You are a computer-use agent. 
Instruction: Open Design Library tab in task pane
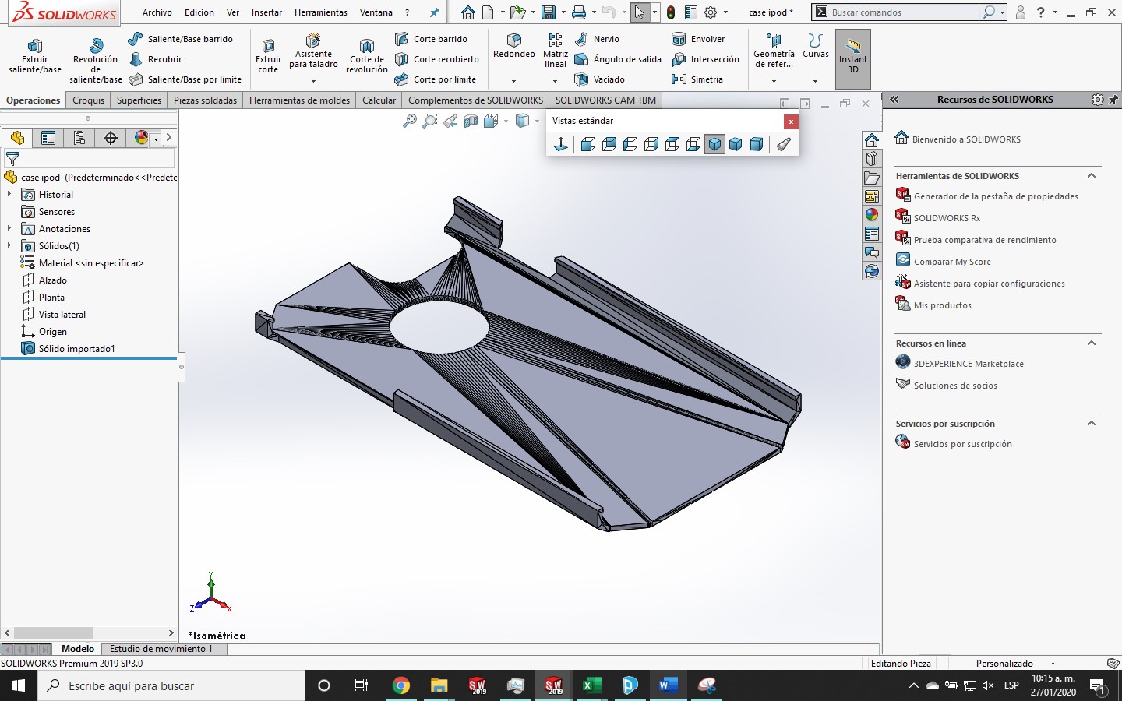tap(872, 159)
